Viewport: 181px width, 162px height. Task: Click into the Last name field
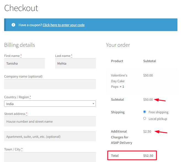click(75, 64)
